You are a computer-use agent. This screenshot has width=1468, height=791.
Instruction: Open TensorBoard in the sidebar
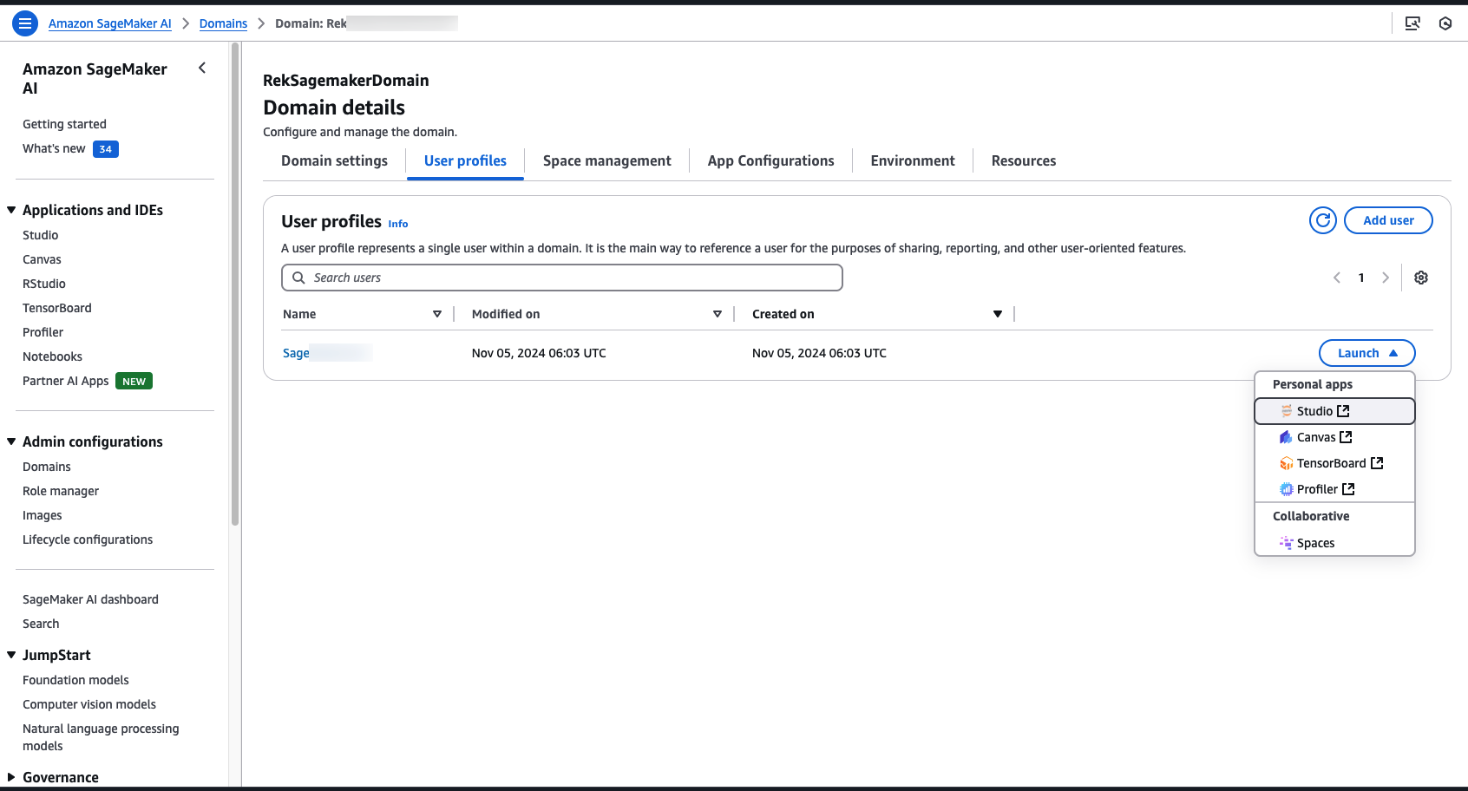coord(57,308)
